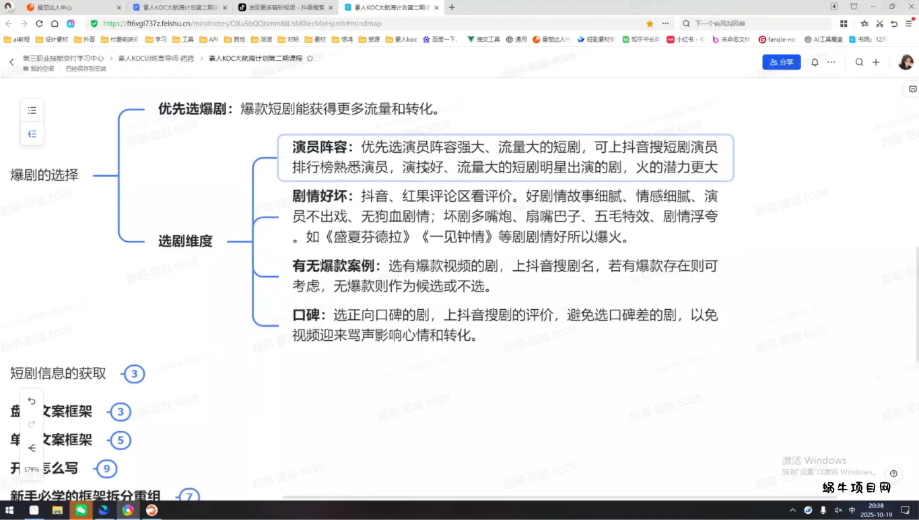This screenshot has width=919, height=520.
Task: Star the document next to its title
Action: coord(310,59)
